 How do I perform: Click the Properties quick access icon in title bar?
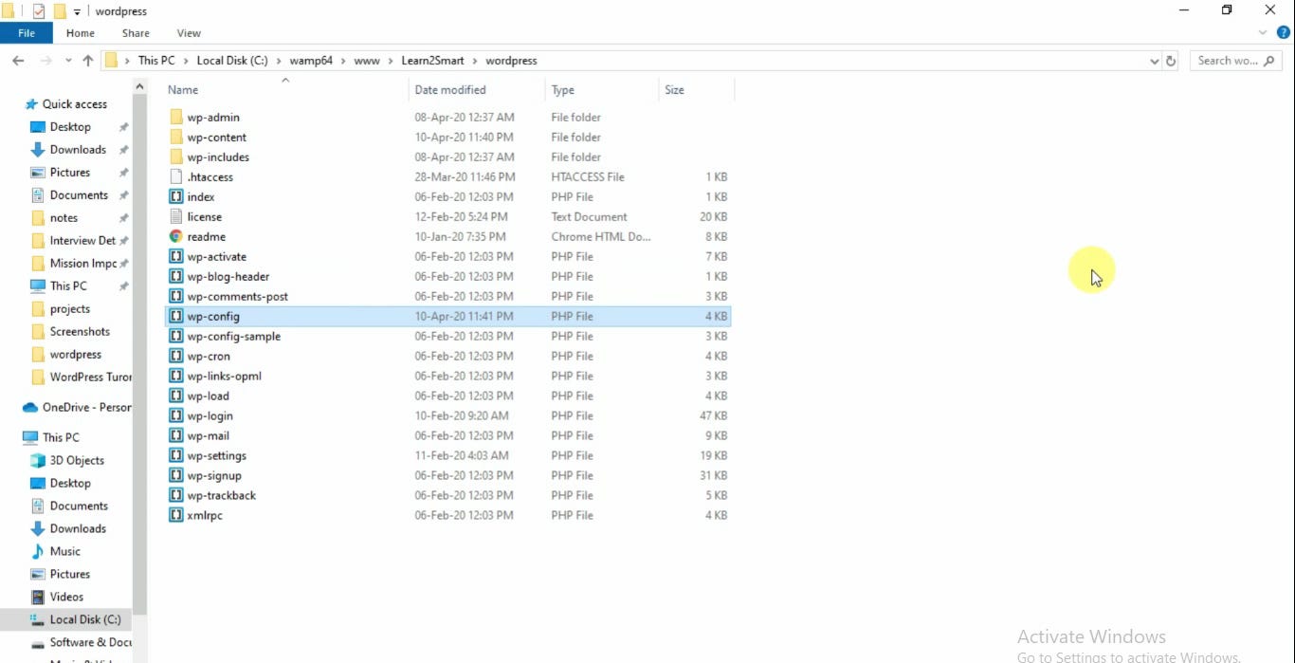click(x=39, y=11)
